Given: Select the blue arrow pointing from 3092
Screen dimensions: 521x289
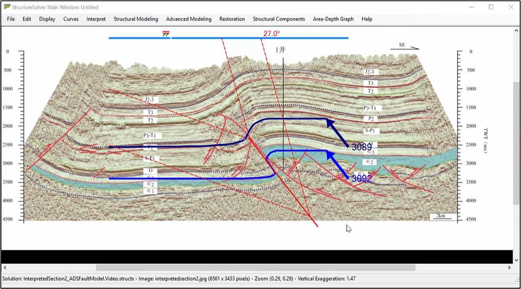Looking at the screenshot, I should [x=337, y=164].
